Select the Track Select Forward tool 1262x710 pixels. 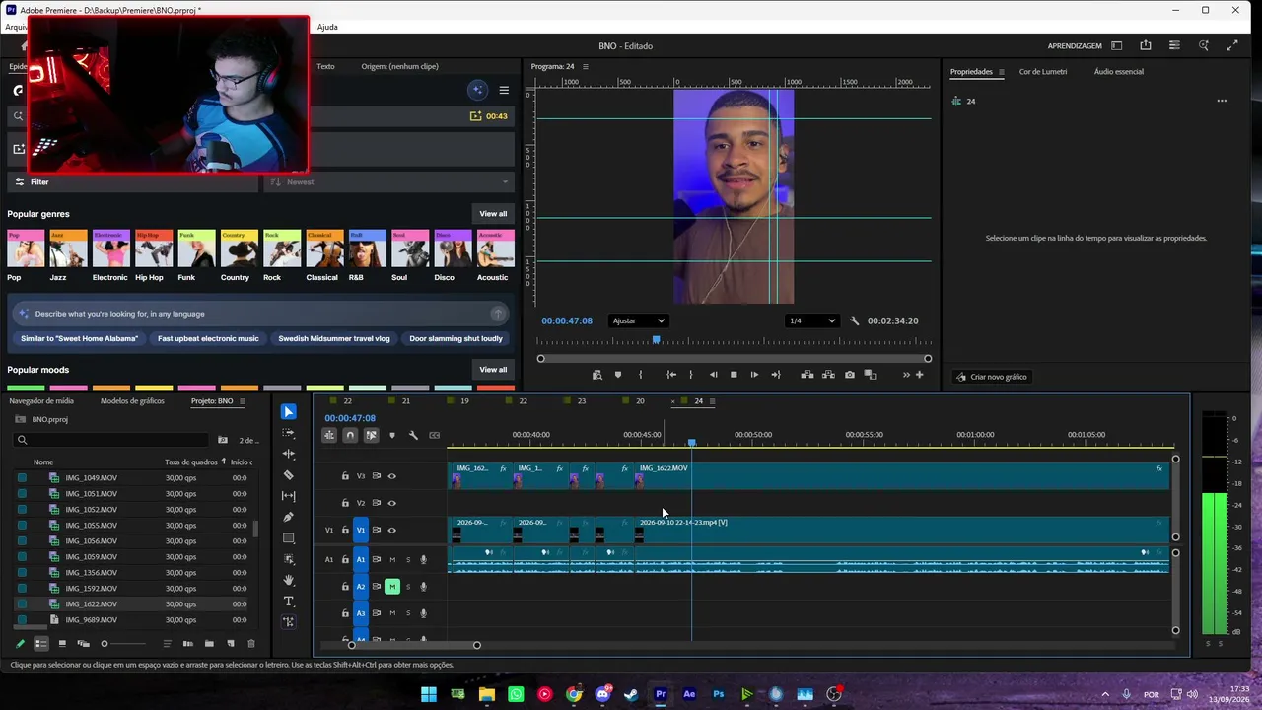click(289, 433)
